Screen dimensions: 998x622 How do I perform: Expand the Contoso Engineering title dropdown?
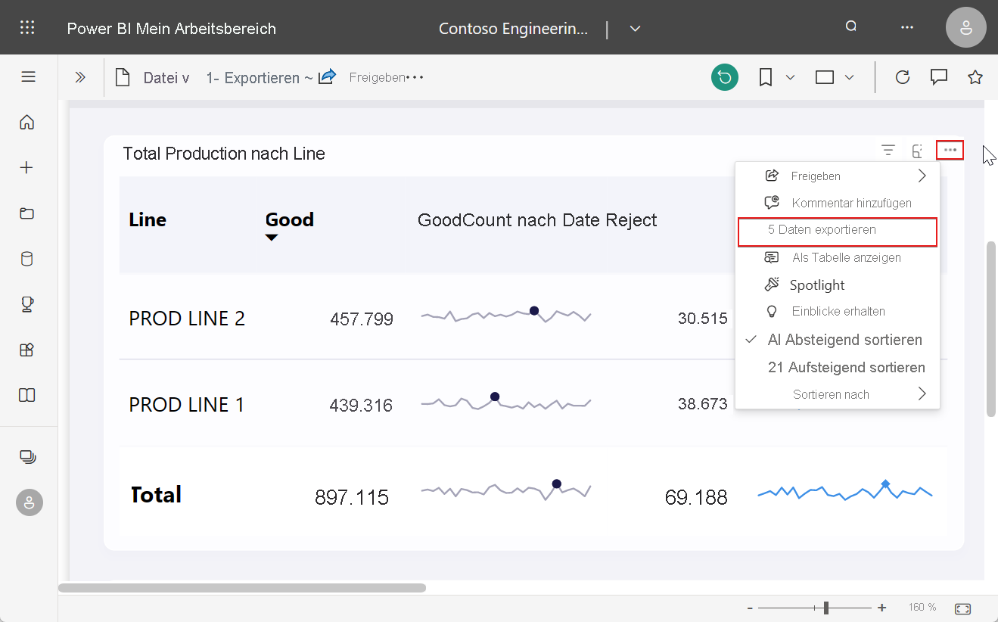tap(635, 29)
